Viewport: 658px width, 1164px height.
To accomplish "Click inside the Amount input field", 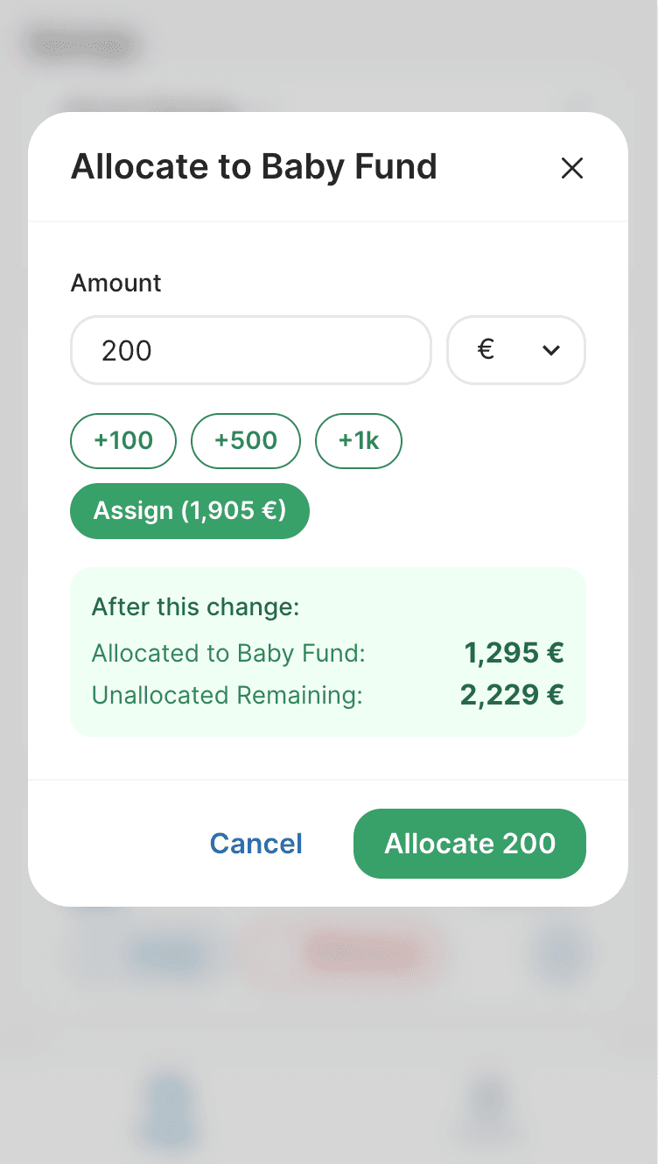I will [x=250, y=350].
